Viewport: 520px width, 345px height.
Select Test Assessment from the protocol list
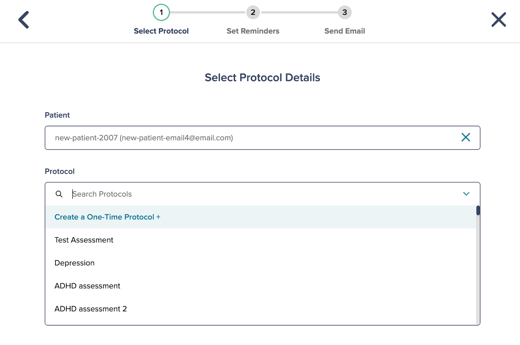click(x=261, y=240)
